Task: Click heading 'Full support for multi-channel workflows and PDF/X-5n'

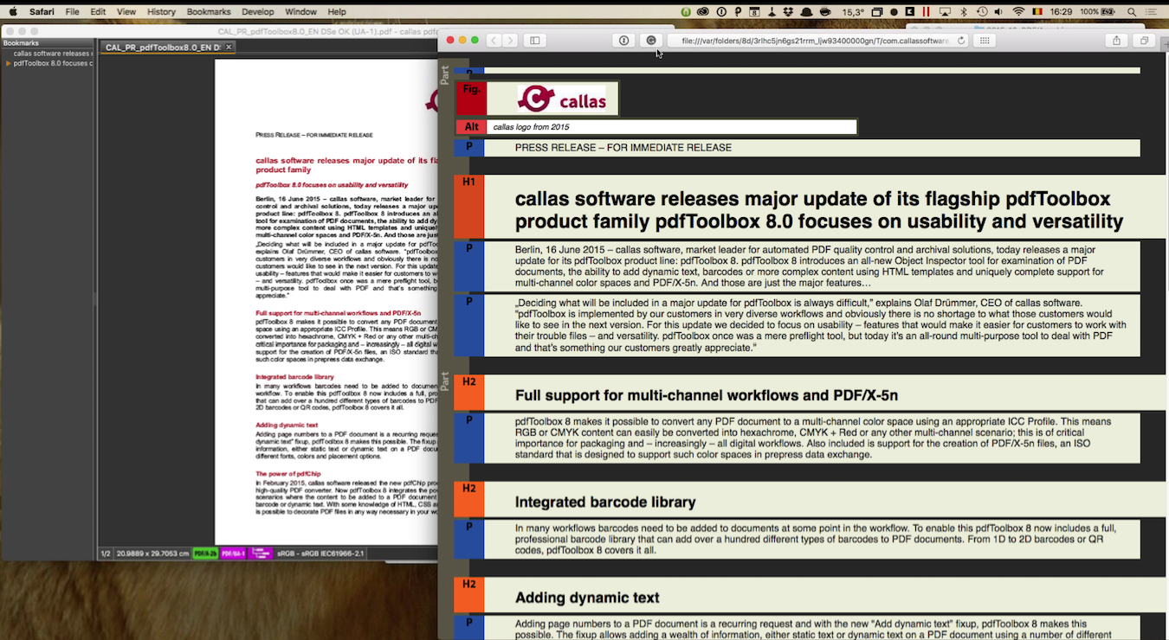Action: click(707, 396)
